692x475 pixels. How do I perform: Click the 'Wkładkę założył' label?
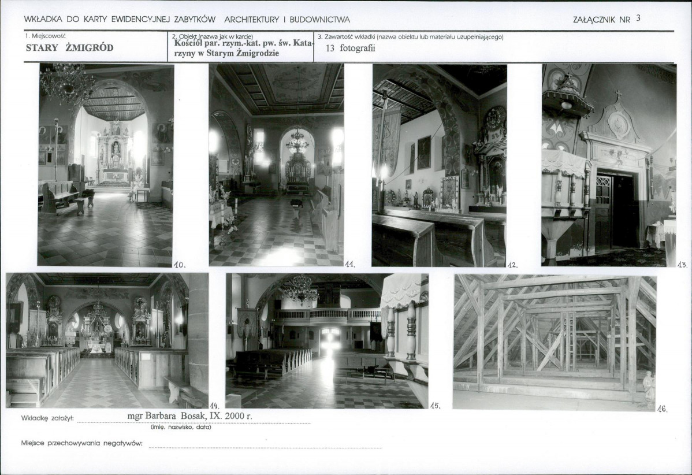(x=47, y=417)
